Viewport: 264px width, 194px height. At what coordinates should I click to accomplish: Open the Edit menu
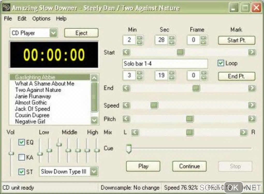tap(22, 19)
